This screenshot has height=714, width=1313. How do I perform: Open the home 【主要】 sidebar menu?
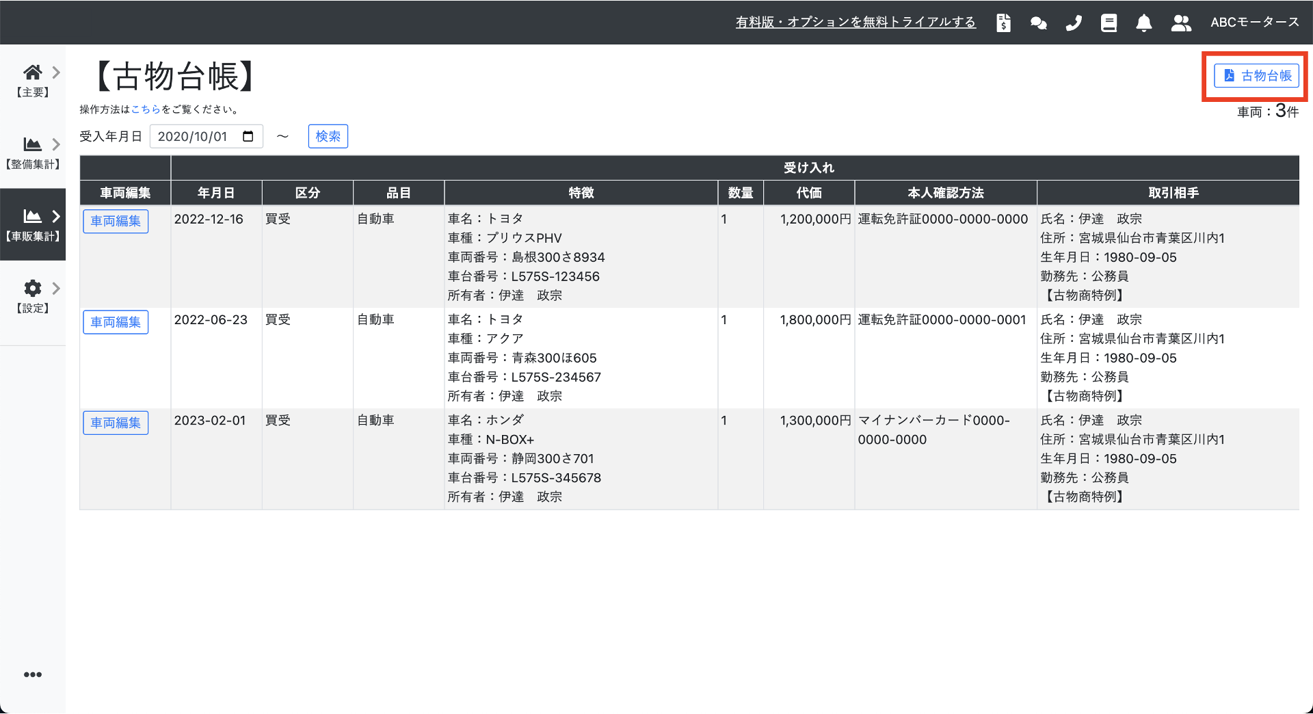pyautogui.click(x=32, y=80)
